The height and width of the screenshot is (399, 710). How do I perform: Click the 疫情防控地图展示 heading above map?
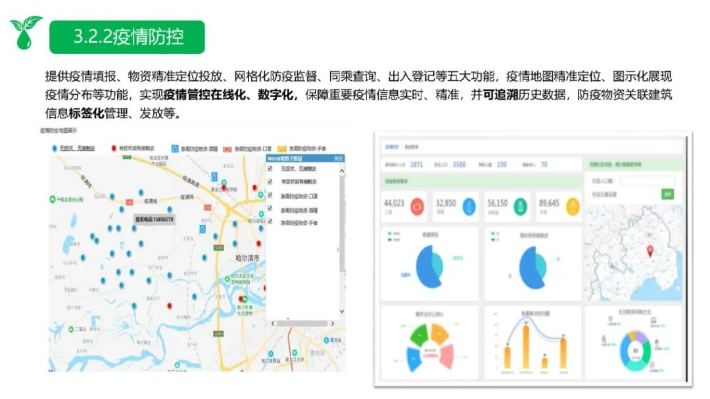pyautogui.click(x=59, y=130)
